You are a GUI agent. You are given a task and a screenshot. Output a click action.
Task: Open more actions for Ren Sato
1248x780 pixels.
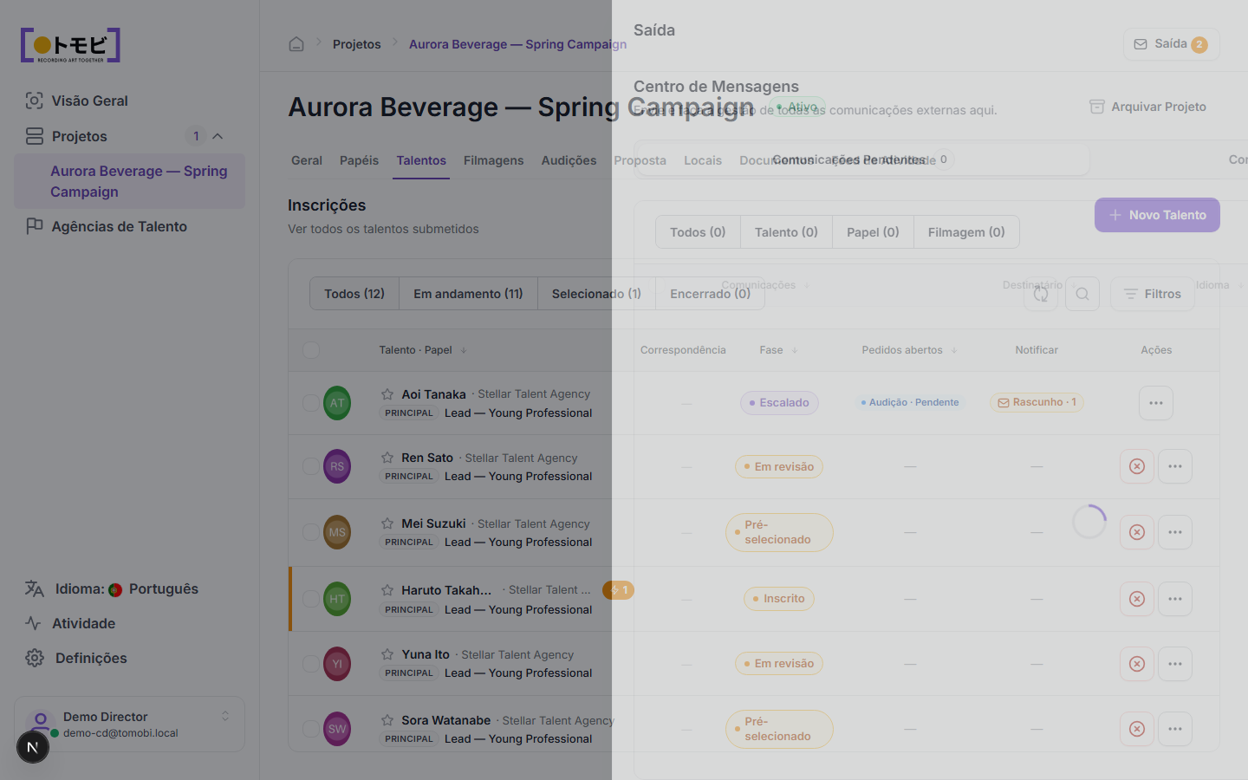coord(1175,466)
